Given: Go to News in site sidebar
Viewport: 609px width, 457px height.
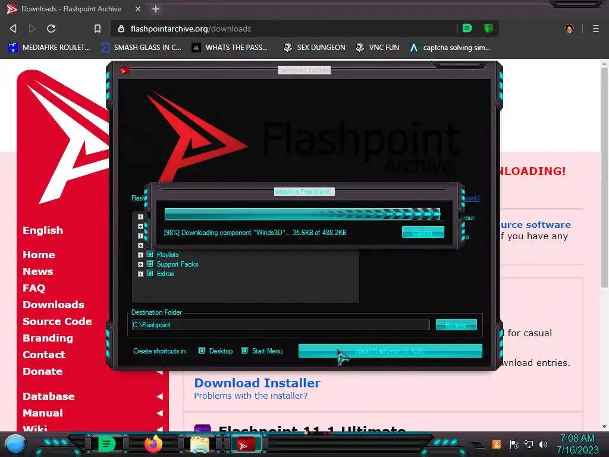Looking at the screenshot, I should click(x=37, y=271).
